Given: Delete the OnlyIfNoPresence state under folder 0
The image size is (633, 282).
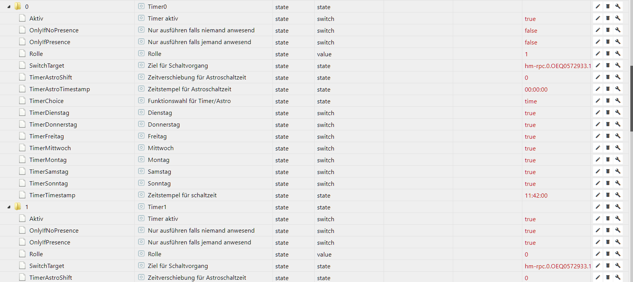Looking at the screenshot, I should click(608, 30).
